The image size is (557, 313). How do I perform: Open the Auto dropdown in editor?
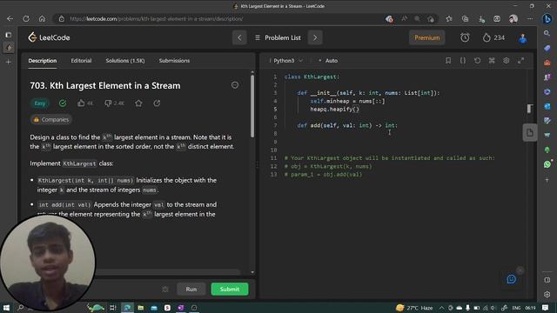pos(328,61)
